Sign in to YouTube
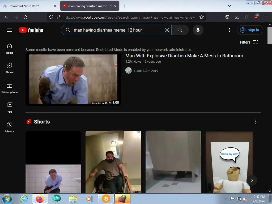The width and height of the screenshot is (272, 204). coord(250,30)
